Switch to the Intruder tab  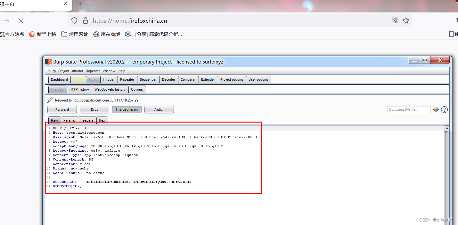point(109,79)
